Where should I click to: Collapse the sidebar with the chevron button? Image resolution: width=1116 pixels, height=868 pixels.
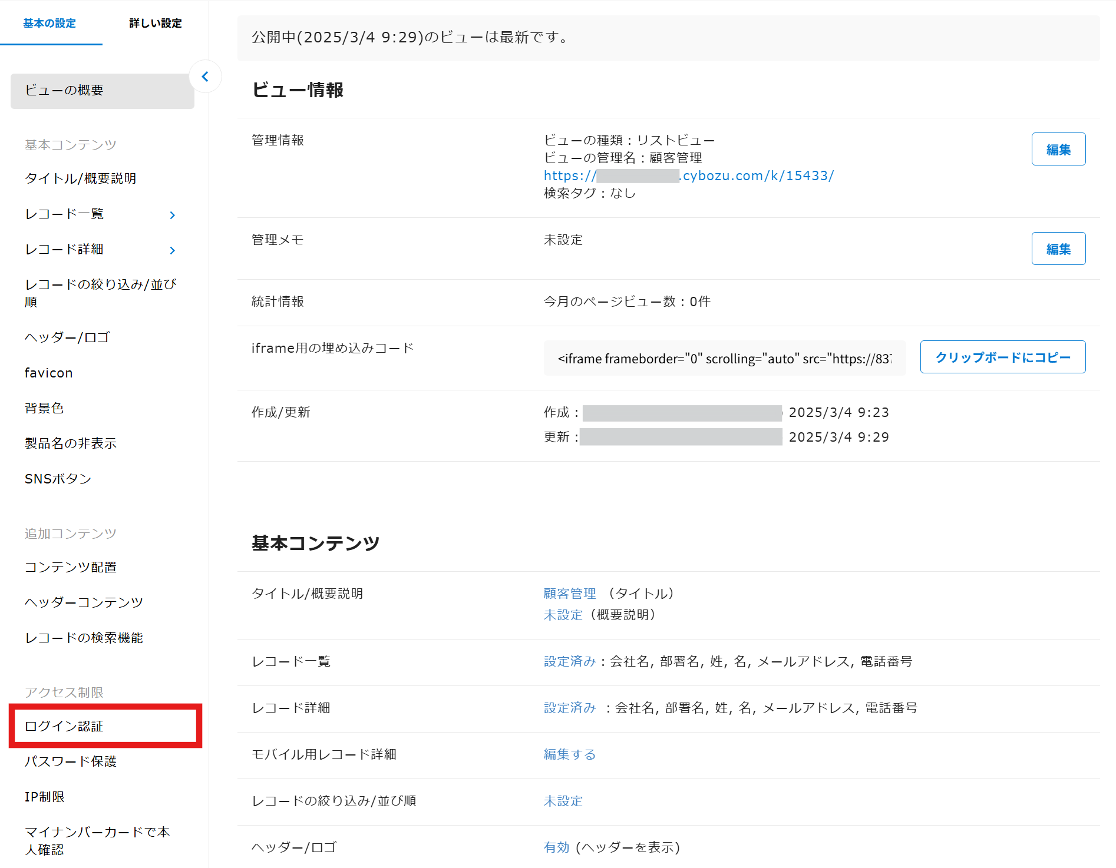(x=205, y=77)
